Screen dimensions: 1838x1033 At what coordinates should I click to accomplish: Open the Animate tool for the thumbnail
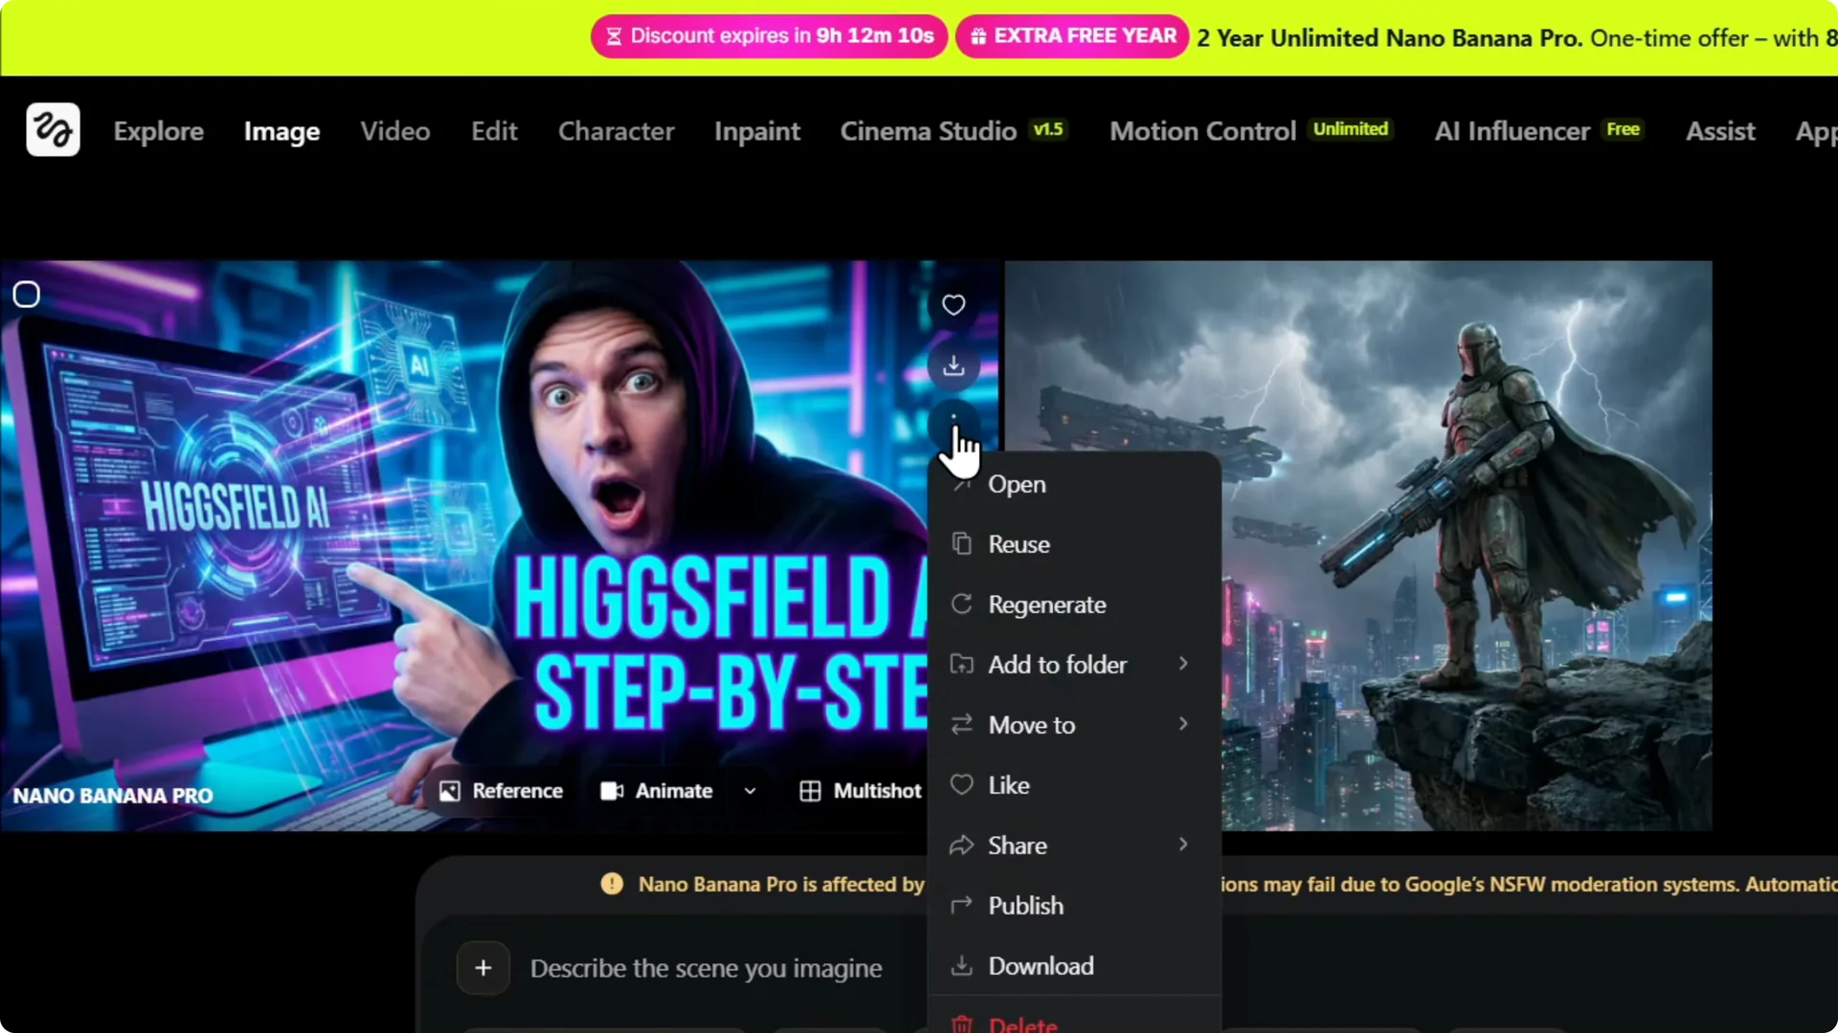click(x=659, y=790)
